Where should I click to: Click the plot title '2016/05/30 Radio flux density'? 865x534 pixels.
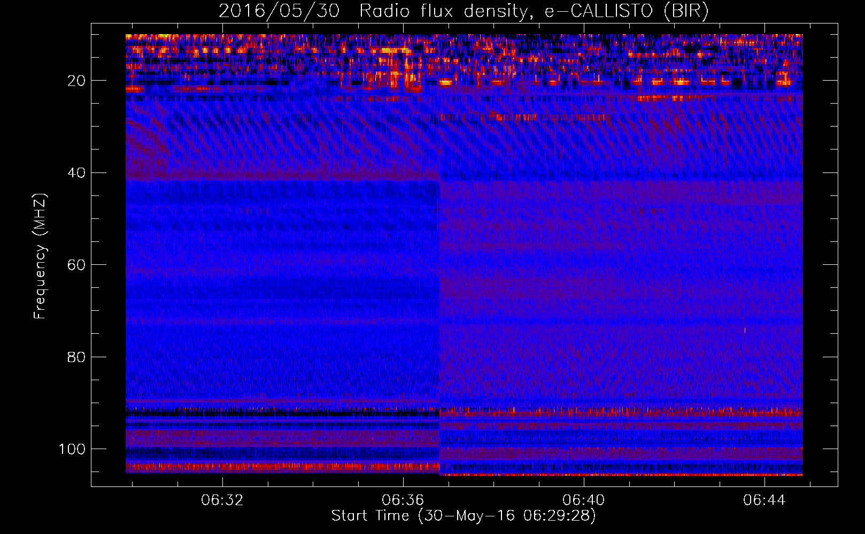point(464,11)
